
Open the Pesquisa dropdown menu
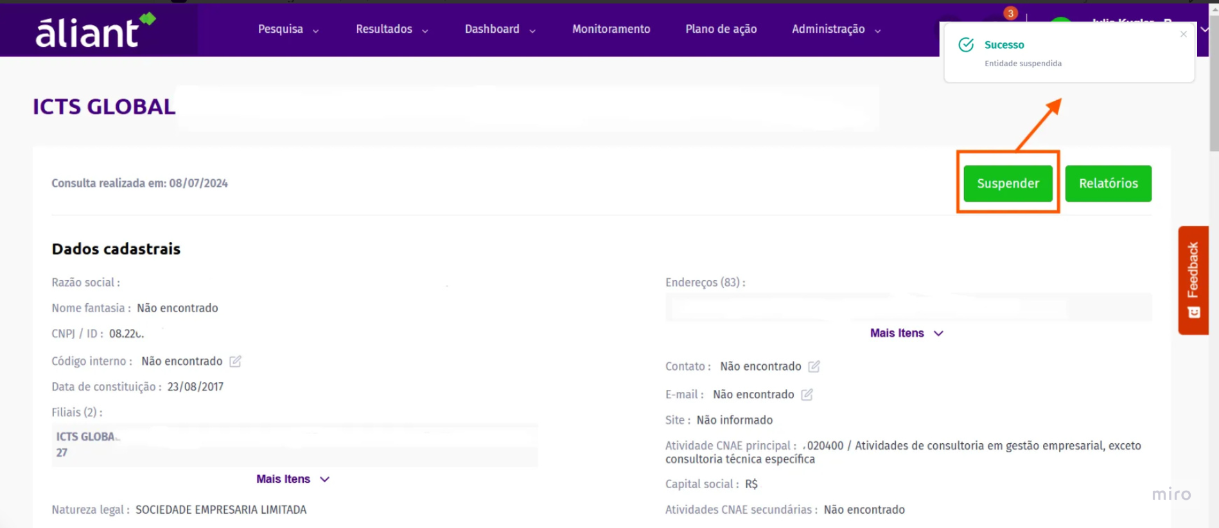click(x=288, y=29)
